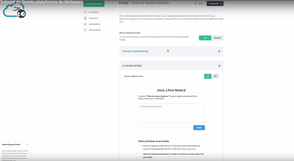Click the 24 Hours Before section header
Screen dimensions: 294x161
coord(171,66)
